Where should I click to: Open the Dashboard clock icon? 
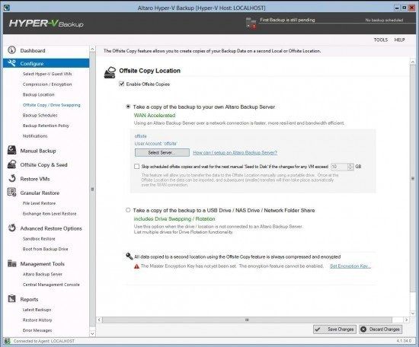coord(11,50)
